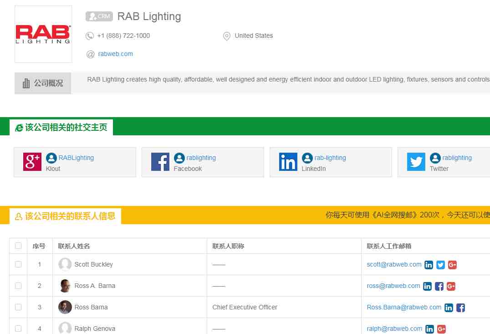Click the LinkedIn logo icon in social cards

[288, 162]
